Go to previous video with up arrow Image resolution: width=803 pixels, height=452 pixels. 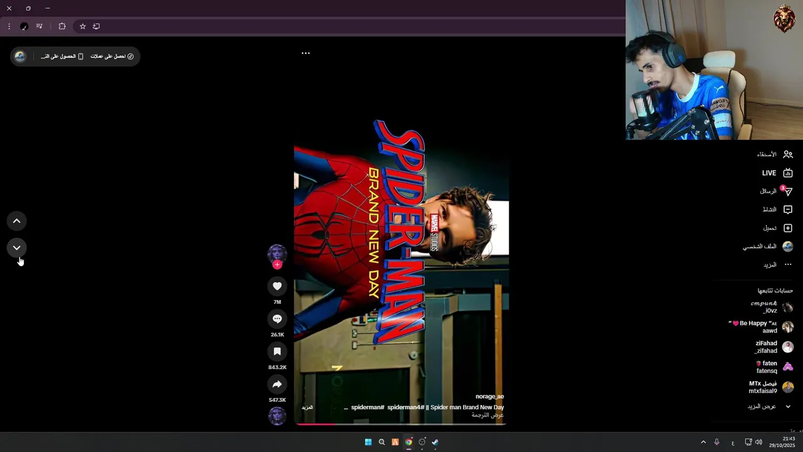point(17,221)
